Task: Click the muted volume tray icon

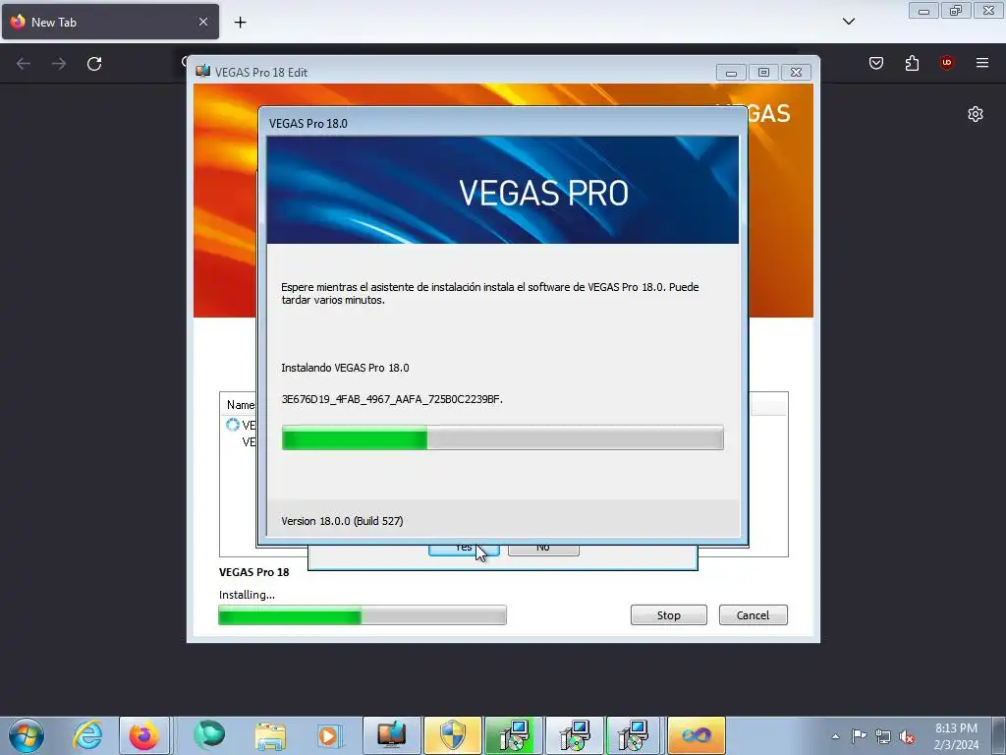Action: (x=907, y=736)
